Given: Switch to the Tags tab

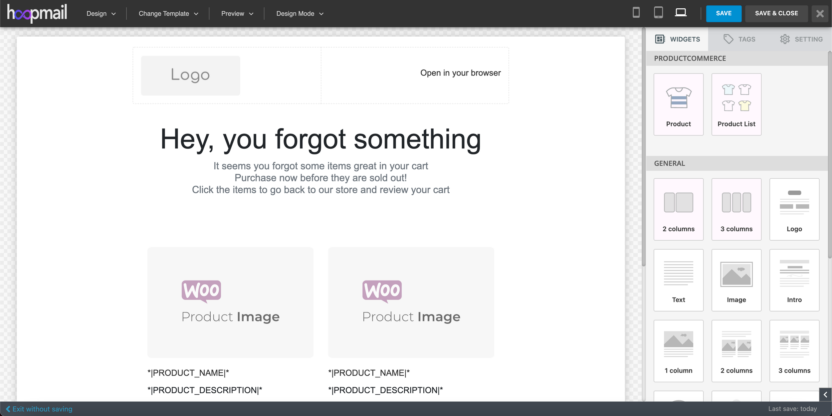Looking at the screenshot, I should pos(739,39).
